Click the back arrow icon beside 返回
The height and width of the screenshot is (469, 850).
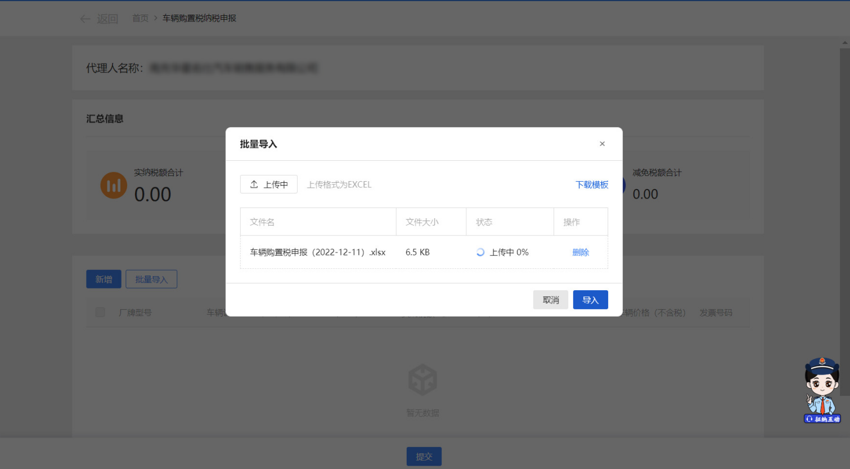tap(86, 19)
